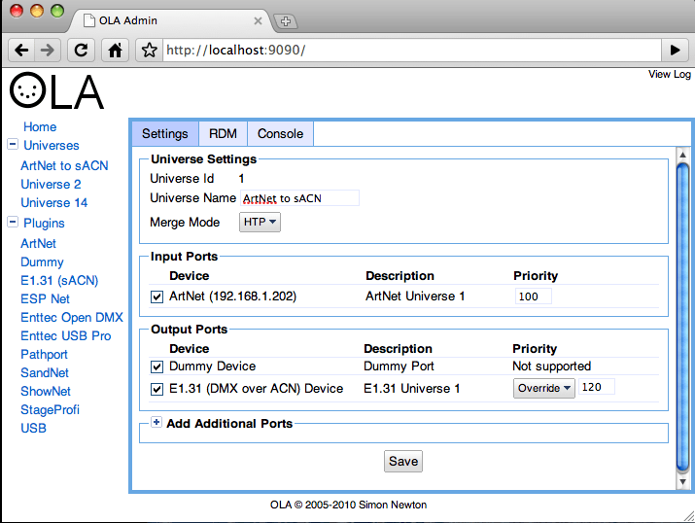Open the Plugins link

click(x=44, y=223)
